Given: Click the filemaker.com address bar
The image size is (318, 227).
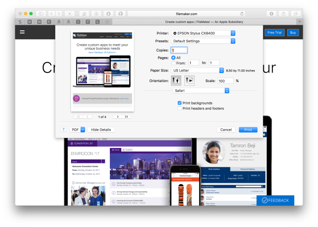Looking at the screenshot, I should [186, 14].
